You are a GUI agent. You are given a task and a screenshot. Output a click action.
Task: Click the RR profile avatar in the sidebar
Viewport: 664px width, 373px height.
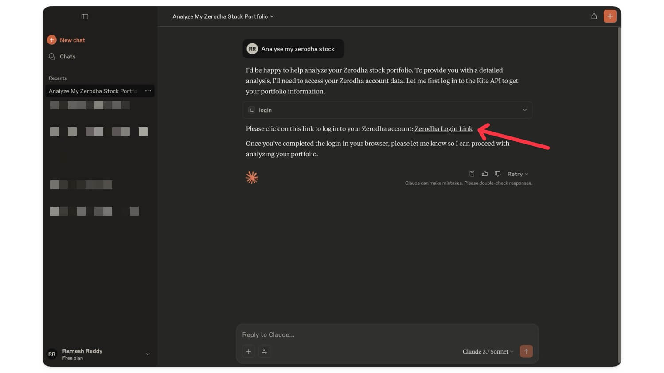pos(52,354)
